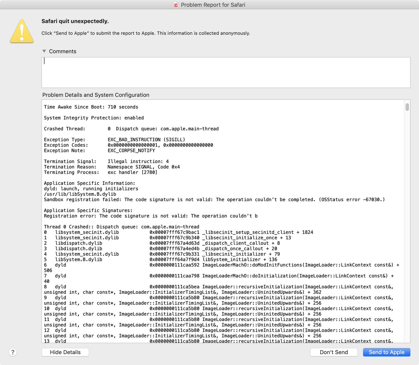Select the 'Crashed Thread:' line

tap(131, 129)
